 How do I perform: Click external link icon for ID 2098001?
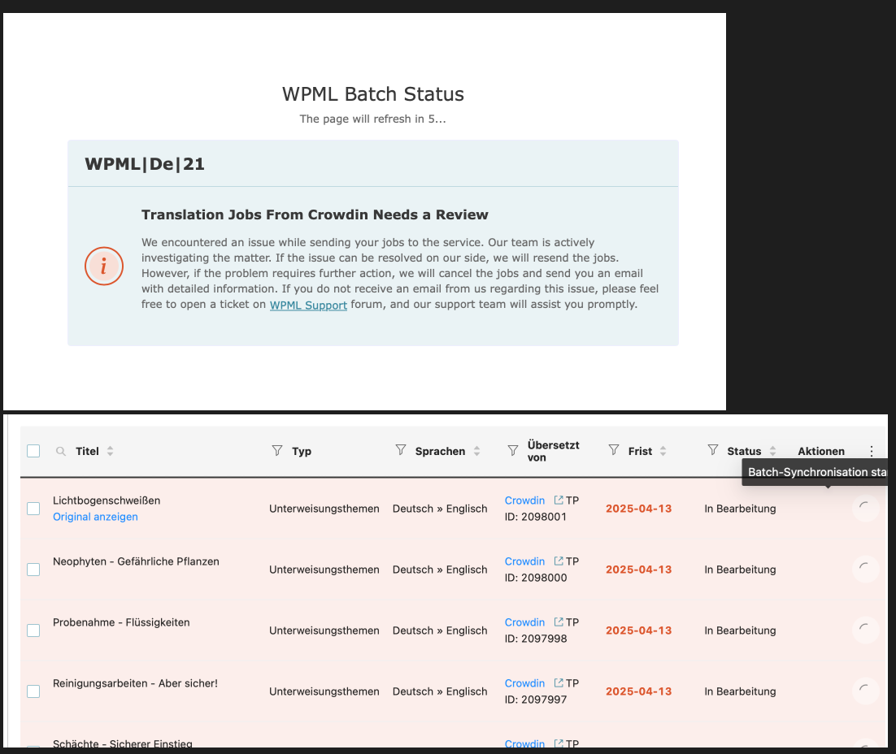click(x=559, y=500)
